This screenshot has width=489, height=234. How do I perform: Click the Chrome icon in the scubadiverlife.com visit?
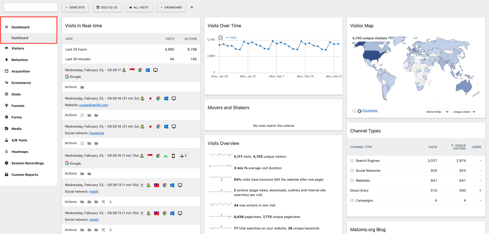(158, 98)
